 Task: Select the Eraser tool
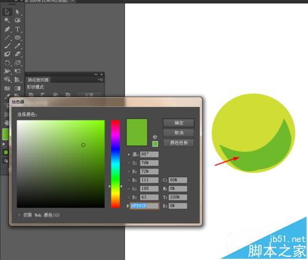[17, 54]
